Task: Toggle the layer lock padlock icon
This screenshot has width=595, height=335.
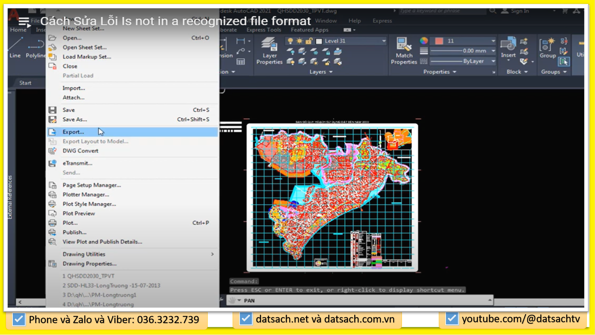Action: pyautogui.click(x=309, y=41)
